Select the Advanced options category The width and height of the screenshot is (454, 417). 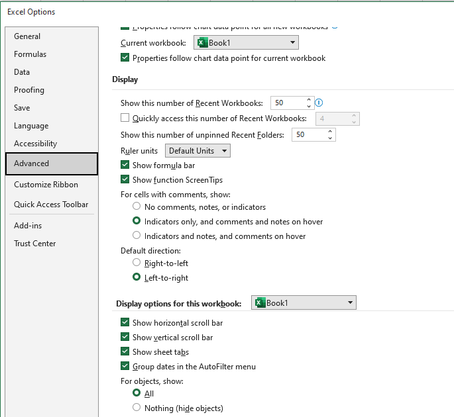[52, 163]
